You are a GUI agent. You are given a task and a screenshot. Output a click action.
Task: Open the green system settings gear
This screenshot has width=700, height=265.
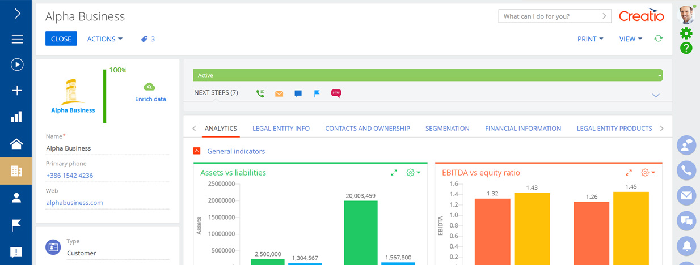tap(686, 33)
